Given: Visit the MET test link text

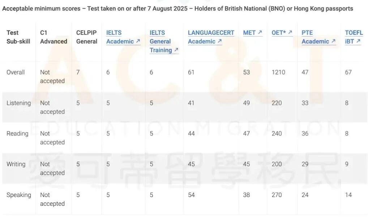Looking at the screenshot, I should click(249, 33).
